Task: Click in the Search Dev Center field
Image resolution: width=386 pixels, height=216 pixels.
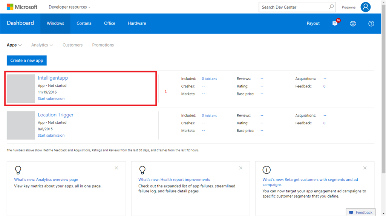Action: [x=292, y=7]
